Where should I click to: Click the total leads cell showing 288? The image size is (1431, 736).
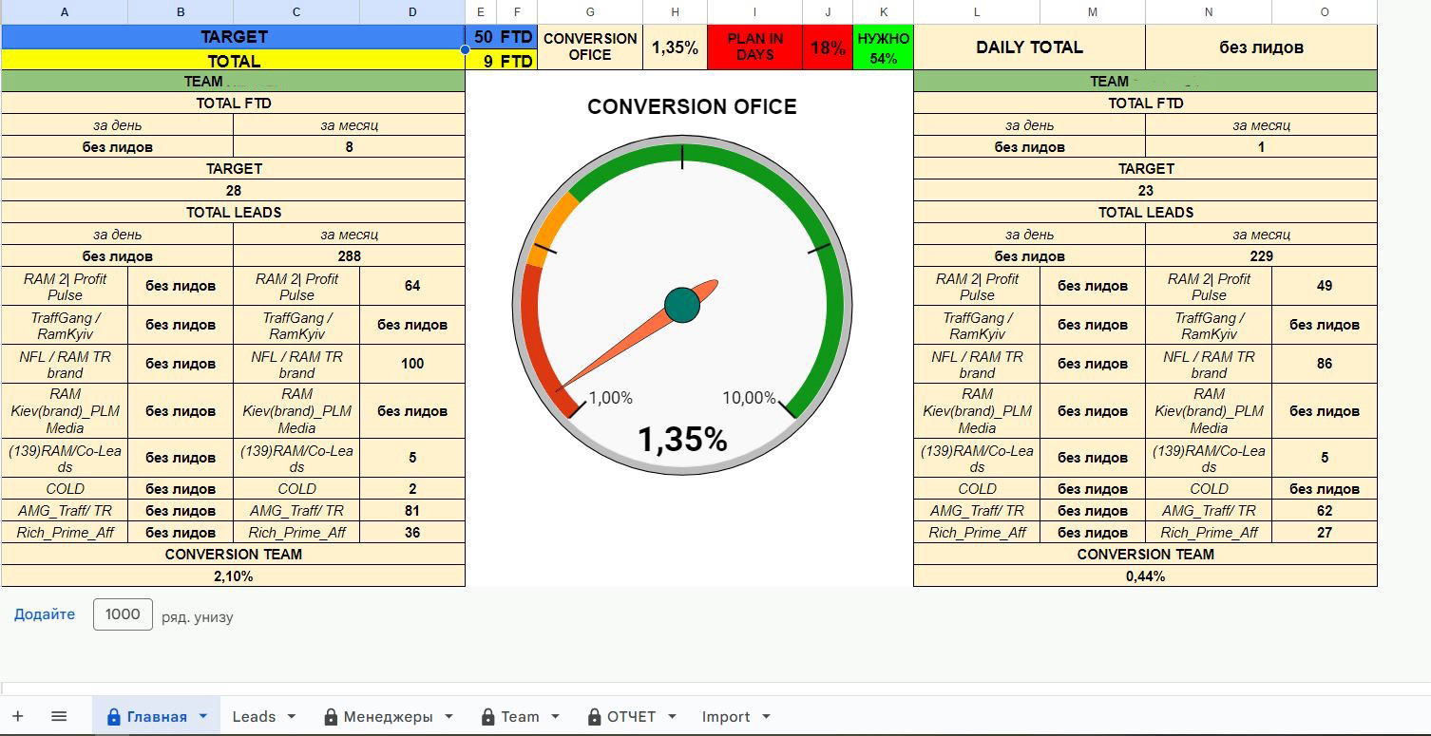click(350, 256)
